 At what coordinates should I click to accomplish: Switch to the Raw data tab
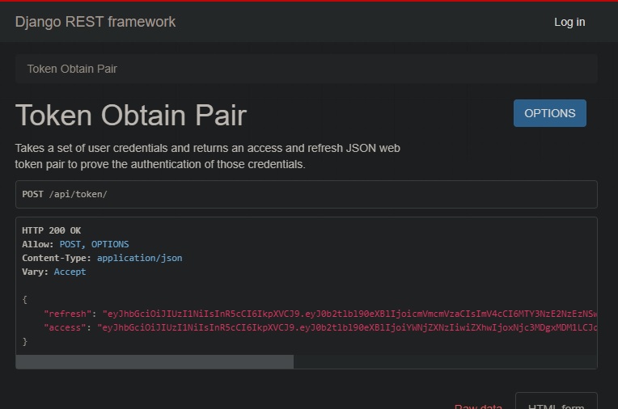tap(478, 406)
